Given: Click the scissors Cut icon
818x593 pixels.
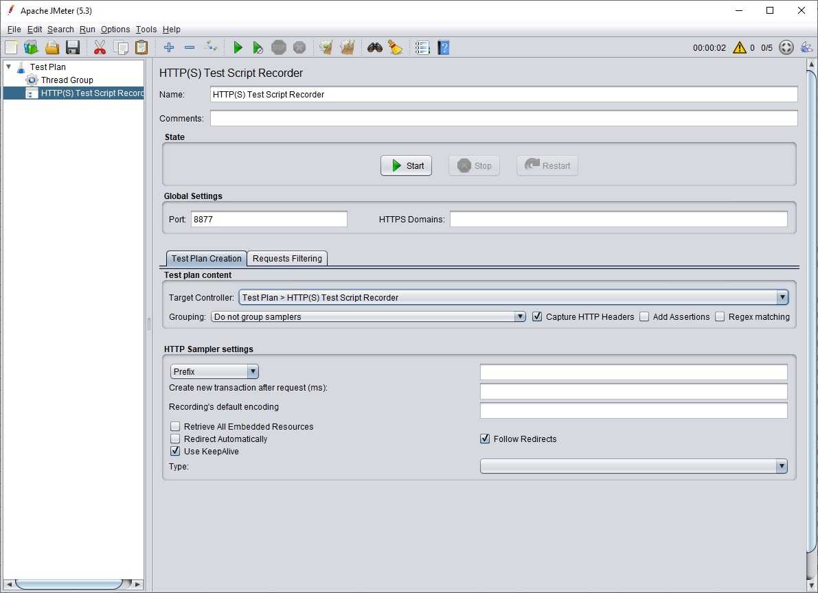Looking at the screenshot, I should (x=100, y=47).
